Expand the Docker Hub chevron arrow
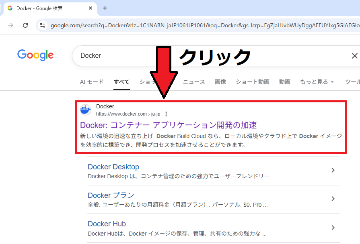Image resolution: width=360 pixels, height=244 pixels. pyautogui.click(x=333, y=228)
